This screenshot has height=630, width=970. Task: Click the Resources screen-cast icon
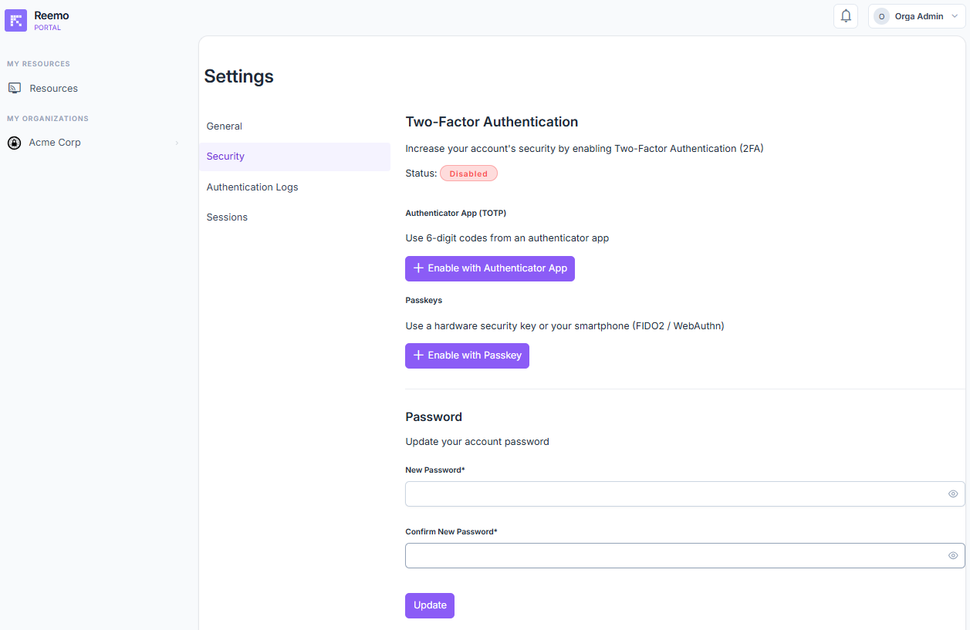click(x=15, y=88)
